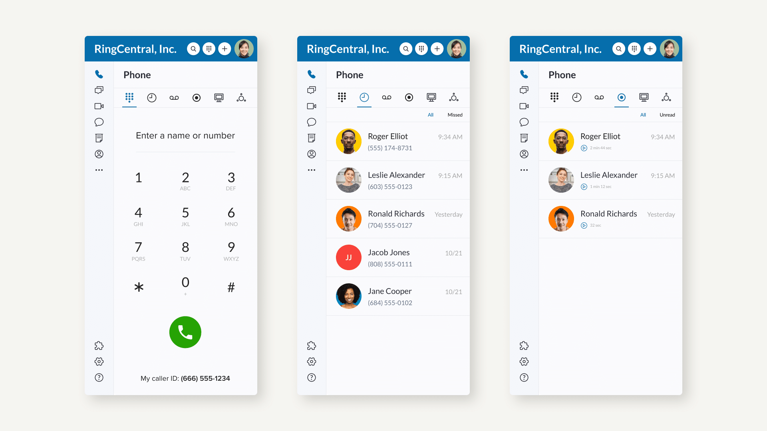Click the green call button to dial
The height and width of the screenshot is (431, 767).
[185, 332]
